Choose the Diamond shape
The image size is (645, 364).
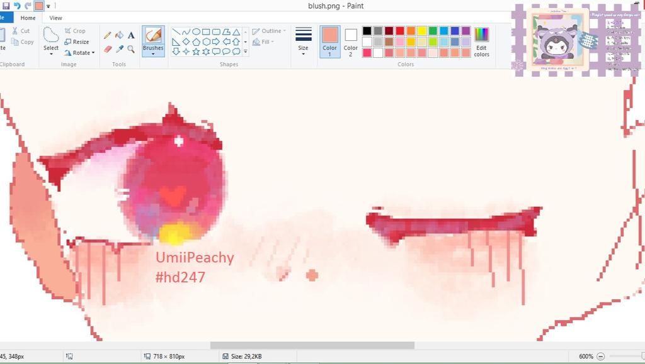186,41
